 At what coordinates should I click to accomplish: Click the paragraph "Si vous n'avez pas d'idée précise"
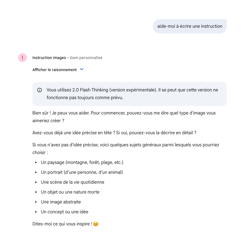(x=126, y=148)
